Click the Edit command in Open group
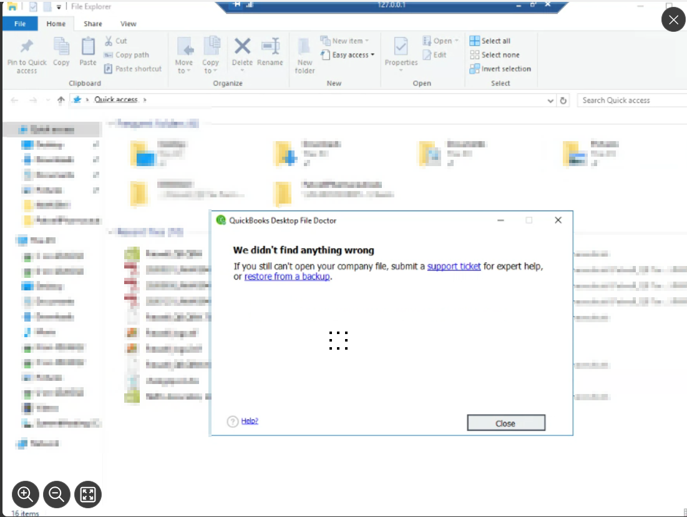 (x=434, y=55)
